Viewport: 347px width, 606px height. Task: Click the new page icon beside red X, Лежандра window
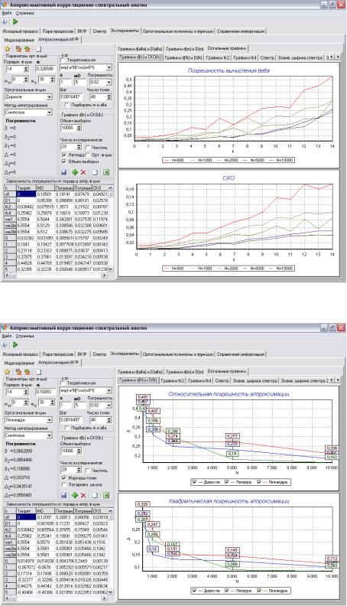(95, 495)
